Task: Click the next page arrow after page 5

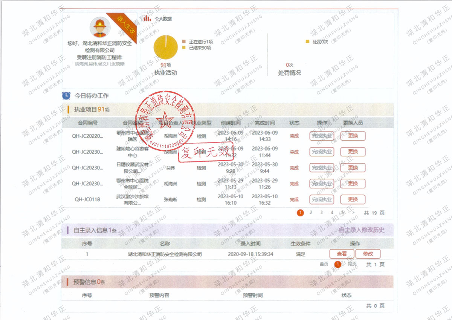Action: pyautogui.click(x=354, y=213)
